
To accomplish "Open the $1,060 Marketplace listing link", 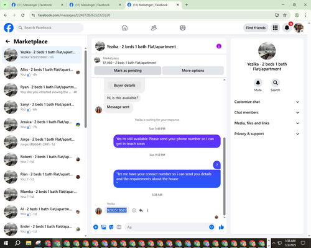I will coord(129,63).
